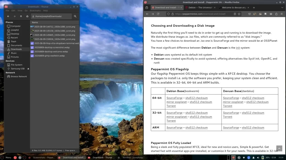Open Firefox hamburger application menu
The width and height of the screenshot is (286, 160).
click(282, 14)
